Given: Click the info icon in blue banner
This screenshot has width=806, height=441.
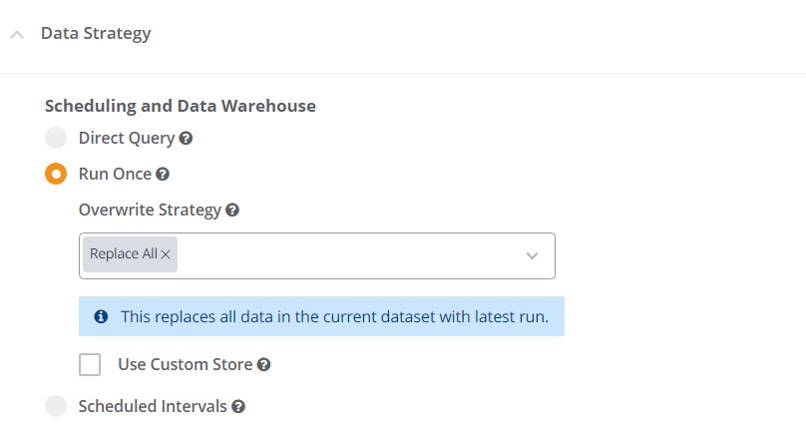Looking at the screenshot, I should (x=101, y=316).
